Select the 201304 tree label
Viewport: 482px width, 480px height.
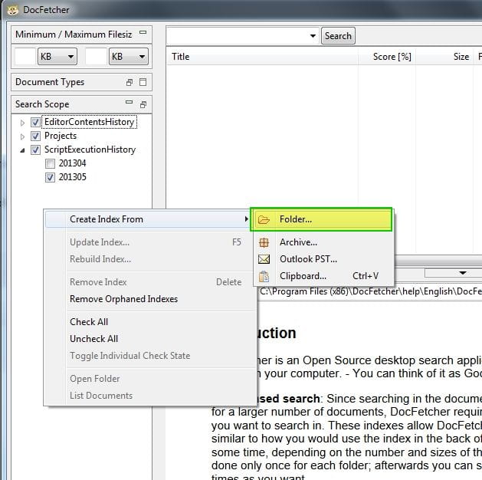[x=72, y=163]
